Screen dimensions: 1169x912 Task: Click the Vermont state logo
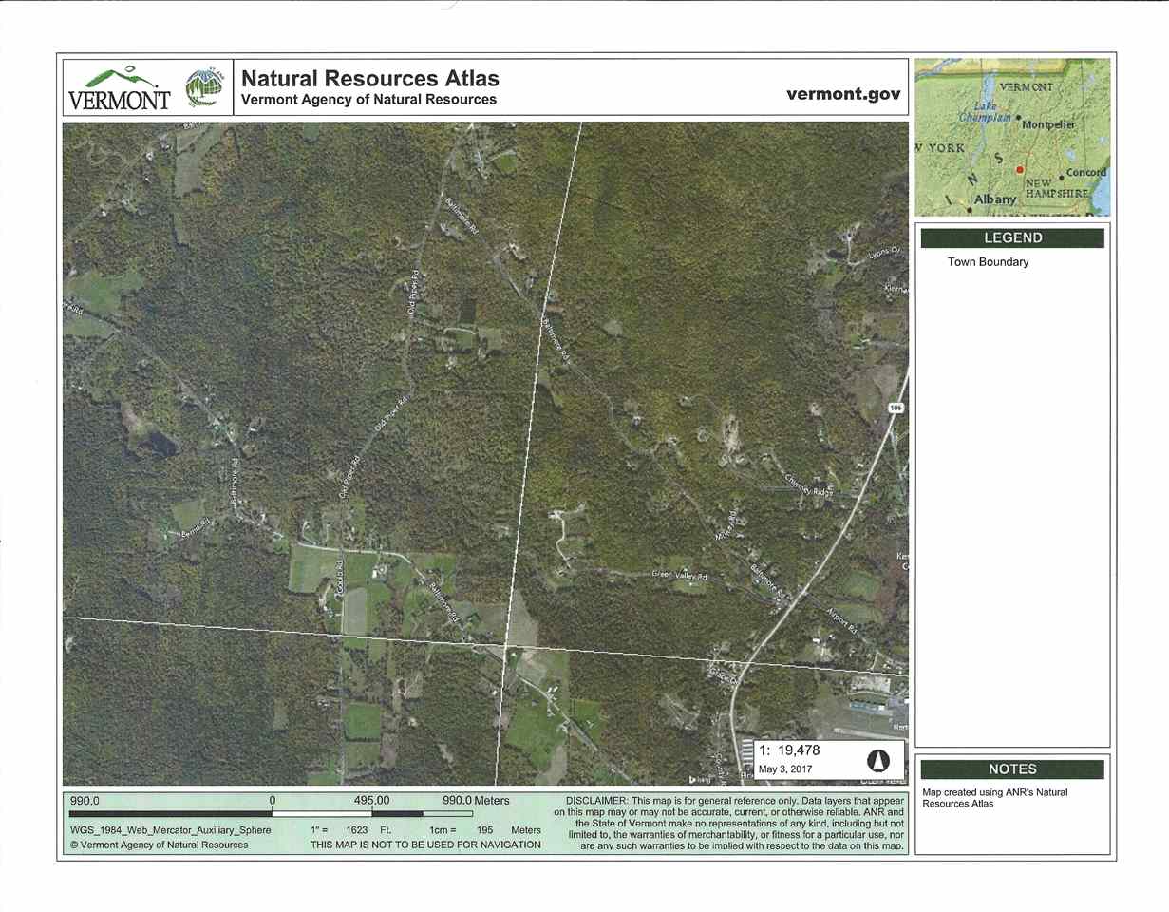(x=119, y=88)
